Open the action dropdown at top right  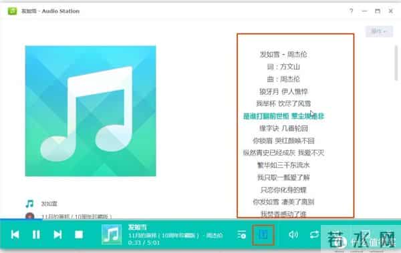(x=379, y=31)
